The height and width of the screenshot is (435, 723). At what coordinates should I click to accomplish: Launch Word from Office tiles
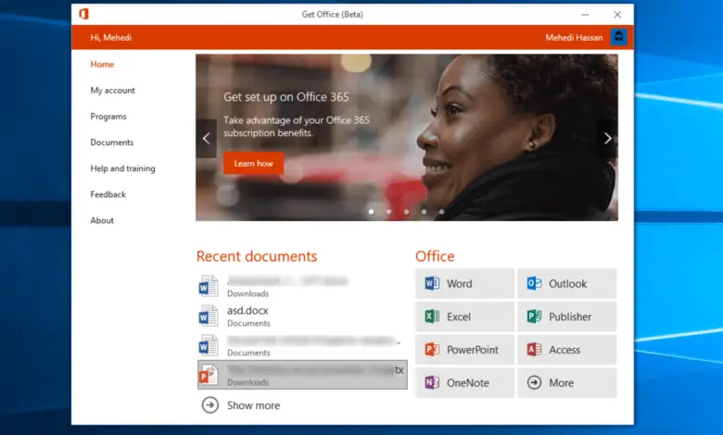(x=464, y=283)
